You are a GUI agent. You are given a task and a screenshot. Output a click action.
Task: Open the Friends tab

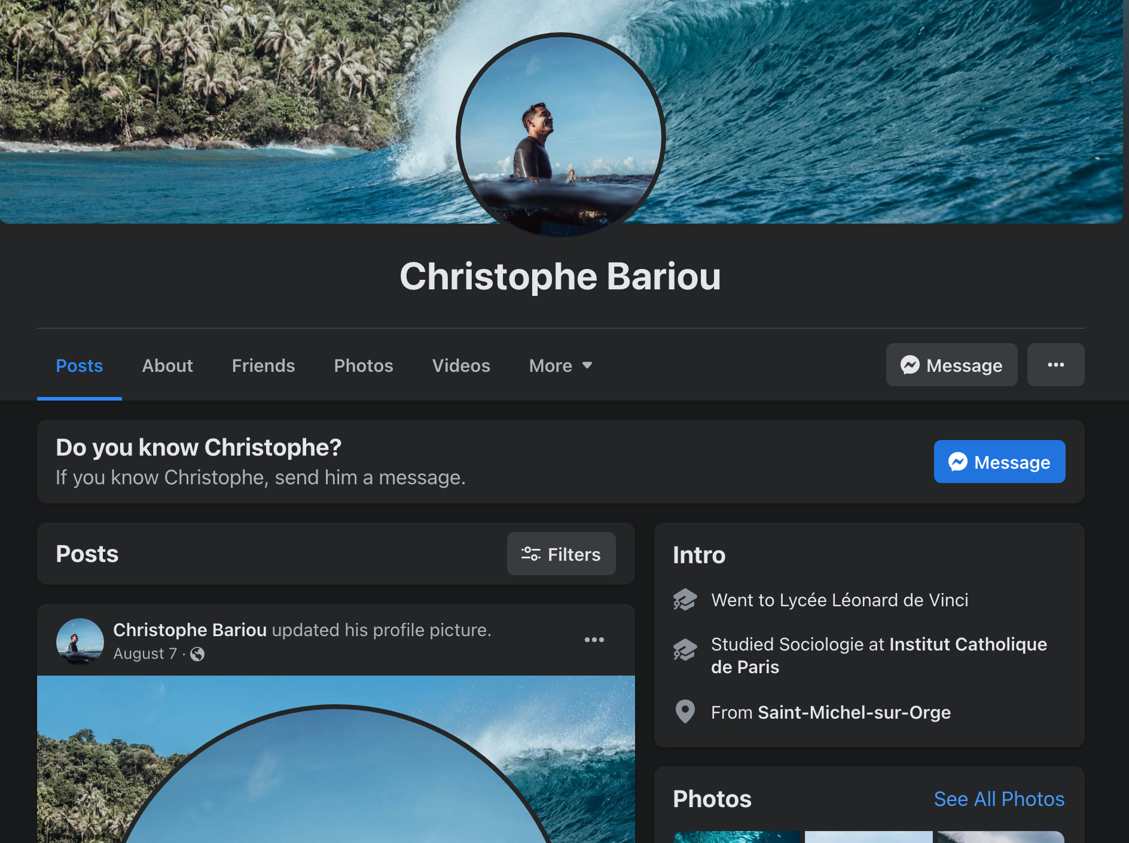[263, 365]
